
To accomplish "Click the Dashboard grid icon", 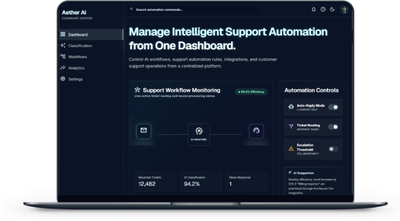I will [x=63, y=34].
